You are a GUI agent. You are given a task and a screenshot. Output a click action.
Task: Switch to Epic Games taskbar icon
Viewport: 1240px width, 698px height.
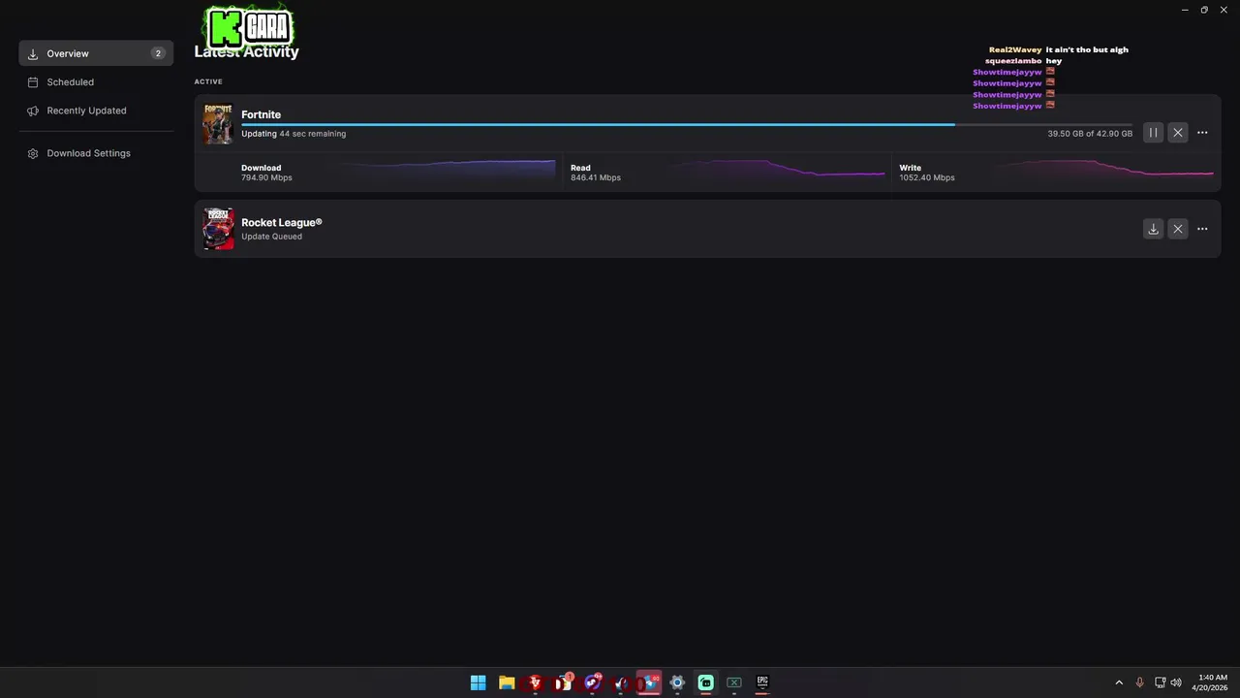[x=762, y=682]
